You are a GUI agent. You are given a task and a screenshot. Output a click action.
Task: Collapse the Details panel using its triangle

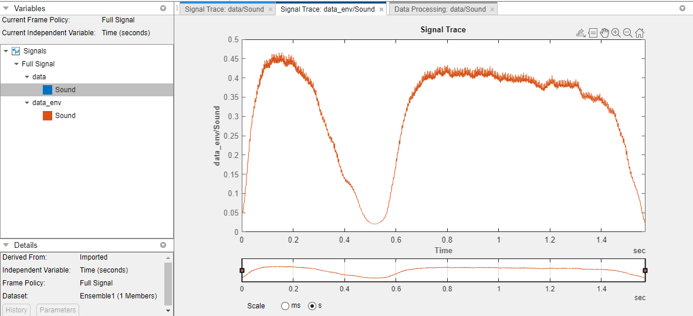click(x=6, y=245)
